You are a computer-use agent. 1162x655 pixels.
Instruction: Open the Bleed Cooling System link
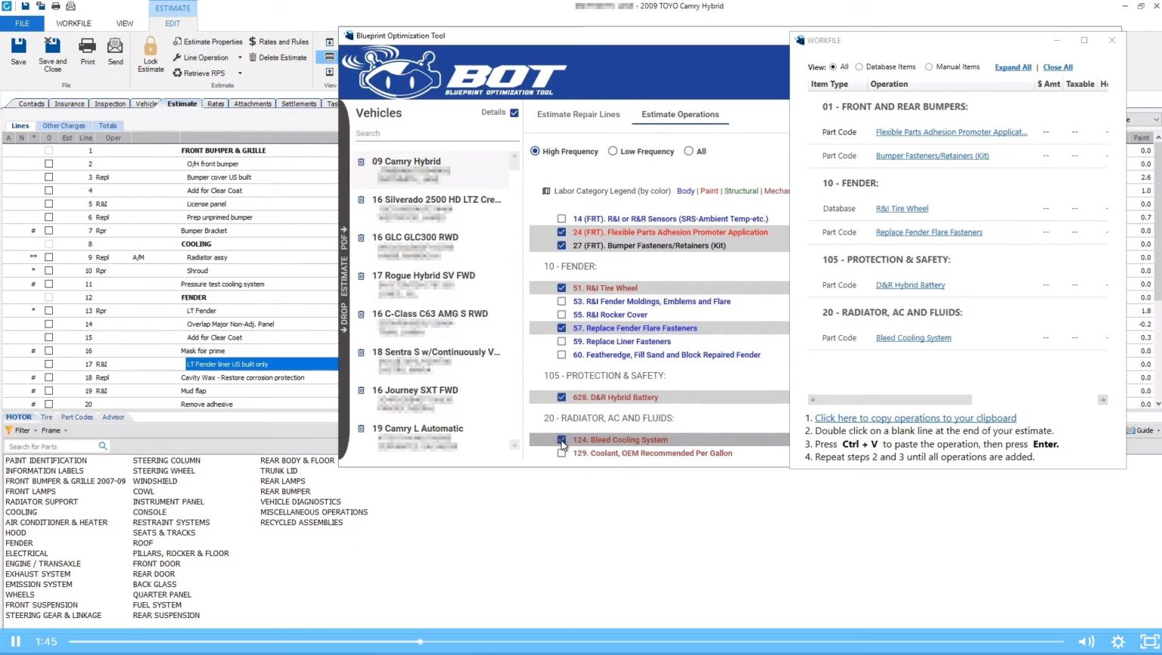pos(913,338)
